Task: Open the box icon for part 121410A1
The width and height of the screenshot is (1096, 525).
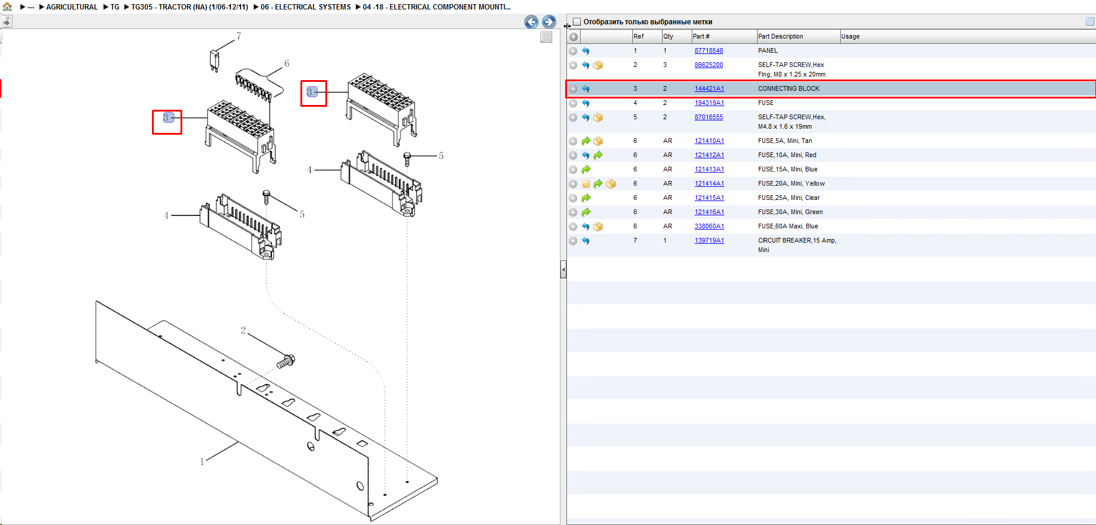Action: [x=598, y=141]
